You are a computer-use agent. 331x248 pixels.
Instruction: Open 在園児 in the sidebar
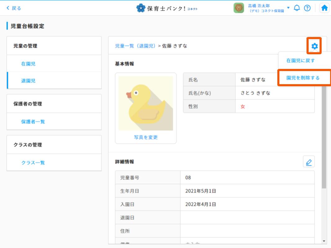[28, 64]
